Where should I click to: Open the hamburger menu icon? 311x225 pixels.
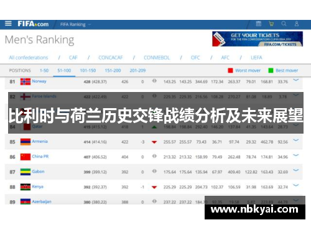coord(8,24)
